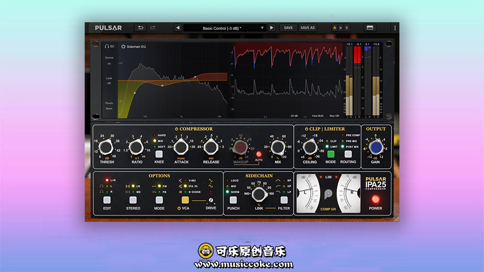Click the SAVE AS button
The image size is (484, 272).
pyautogui.click(x=308, y=28)
